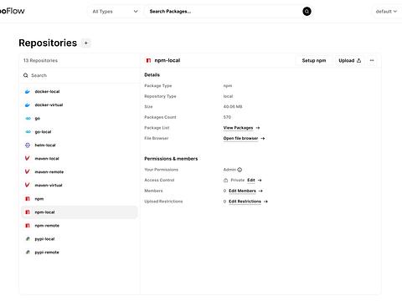The height and width of the screenshot is (301, 402).
Task: Click the helm-local helm icon
Action: tap(28, 145)
